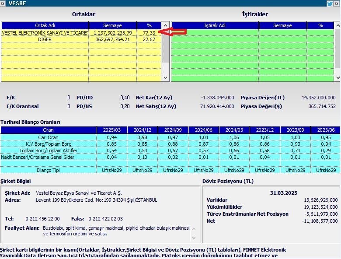Click the 2024/06 period header

click(204, 130)
